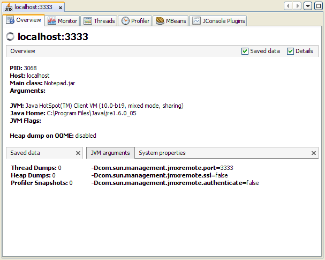Click the jmxremote.port=3333 argument line
Viewport: 325px width, 260px height.
(x=162, y=168)
